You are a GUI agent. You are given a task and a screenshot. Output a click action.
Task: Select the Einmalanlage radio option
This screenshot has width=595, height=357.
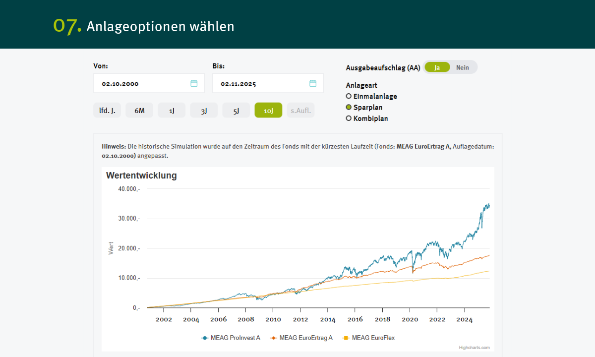pos(349,96)
